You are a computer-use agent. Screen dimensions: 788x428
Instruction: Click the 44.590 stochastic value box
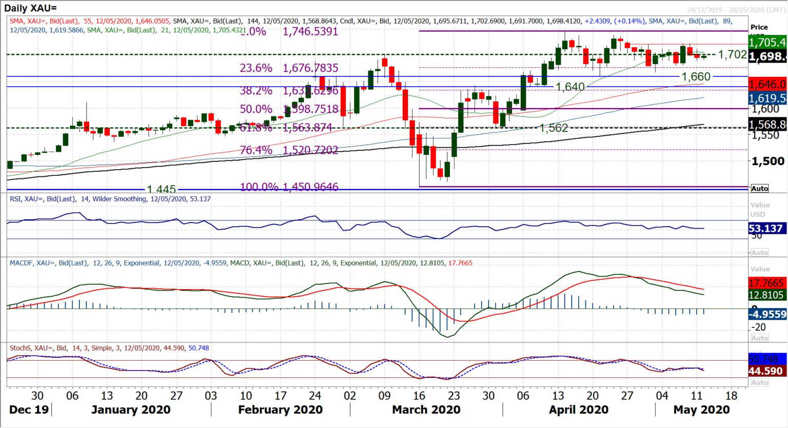[766, 370]
